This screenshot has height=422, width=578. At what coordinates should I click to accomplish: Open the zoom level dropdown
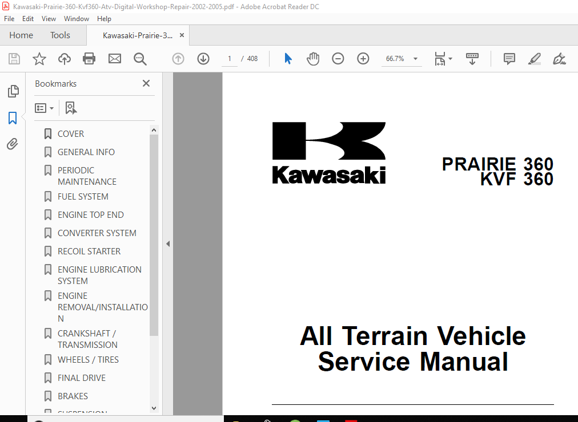(x=415, y=59)
